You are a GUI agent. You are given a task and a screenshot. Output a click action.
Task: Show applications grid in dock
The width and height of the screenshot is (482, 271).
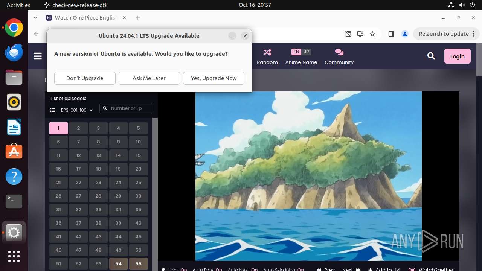[14, 256]
